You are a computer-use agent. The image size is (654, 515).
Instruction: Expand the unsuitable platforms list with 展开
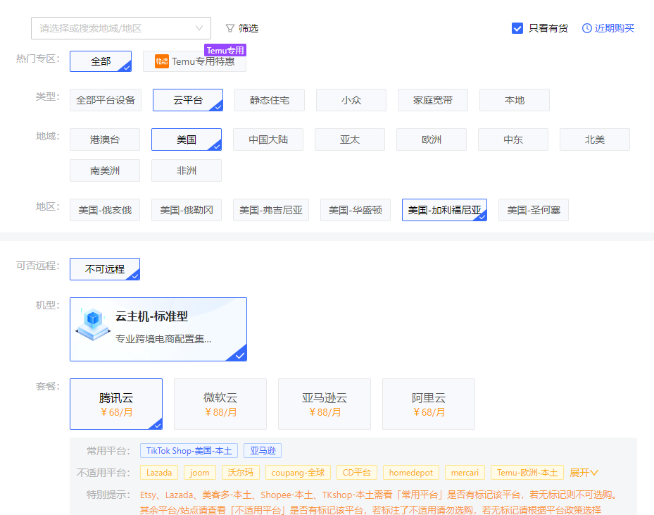(x=584, y=473)
